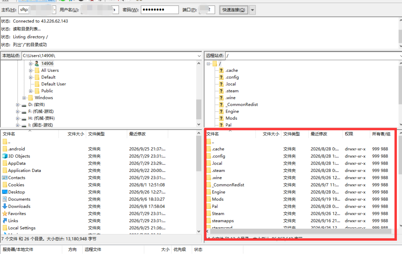Click the Links shortcut icon in local list
Viewport: 402px width, 254px height.
(x=5, y=221)
